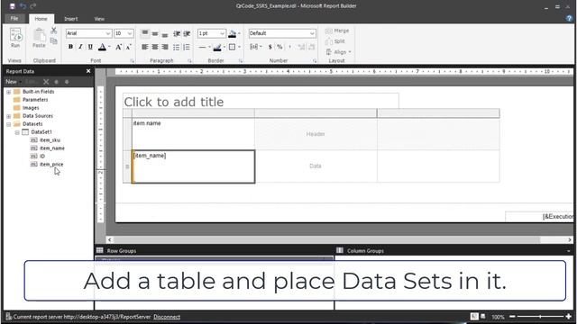Open the New menu in Report Data
Screen dimensions: 577x324
coord(13,82)
